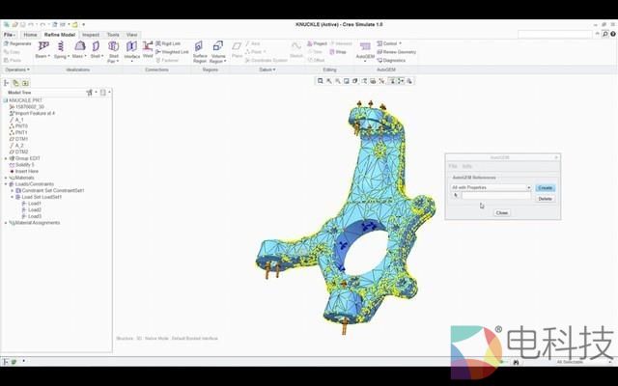The width and height of the screenshot is (618, 386).
Task: Select Load1 in the model tree
Action: pos(35,204)
